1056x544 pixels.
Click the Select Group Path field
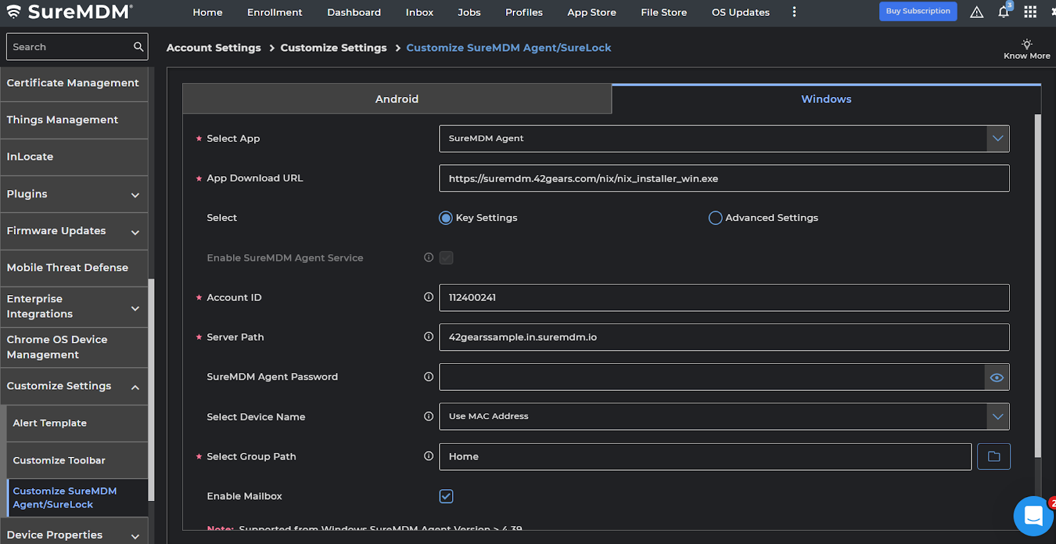pyautogui.click(x=706, y=457)
